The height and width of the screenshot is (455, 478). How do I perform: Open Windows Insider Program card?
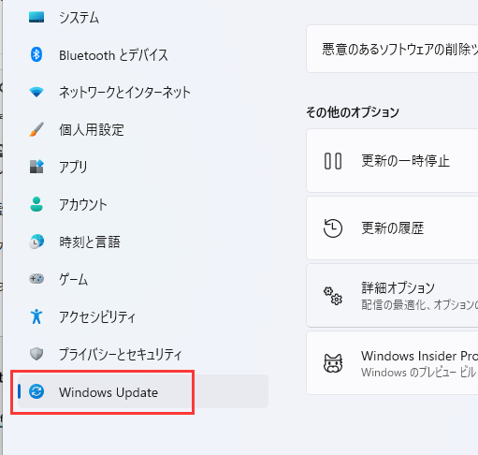[x=392, y=363]
